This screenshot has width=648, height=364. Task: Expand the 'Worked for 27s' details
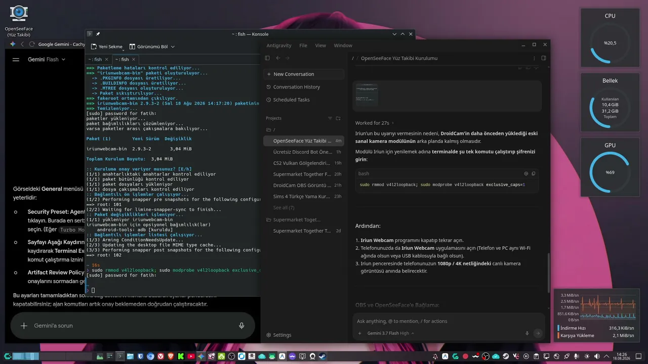374,123
